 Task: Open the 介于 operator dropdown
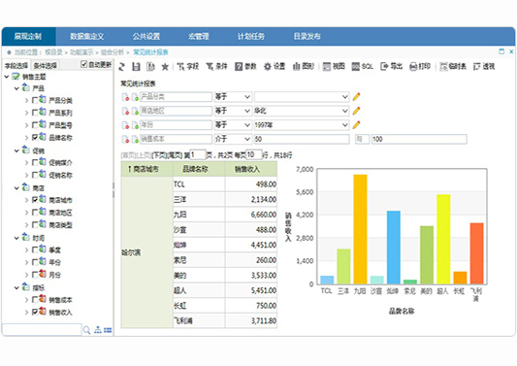[x=233, y=139]
